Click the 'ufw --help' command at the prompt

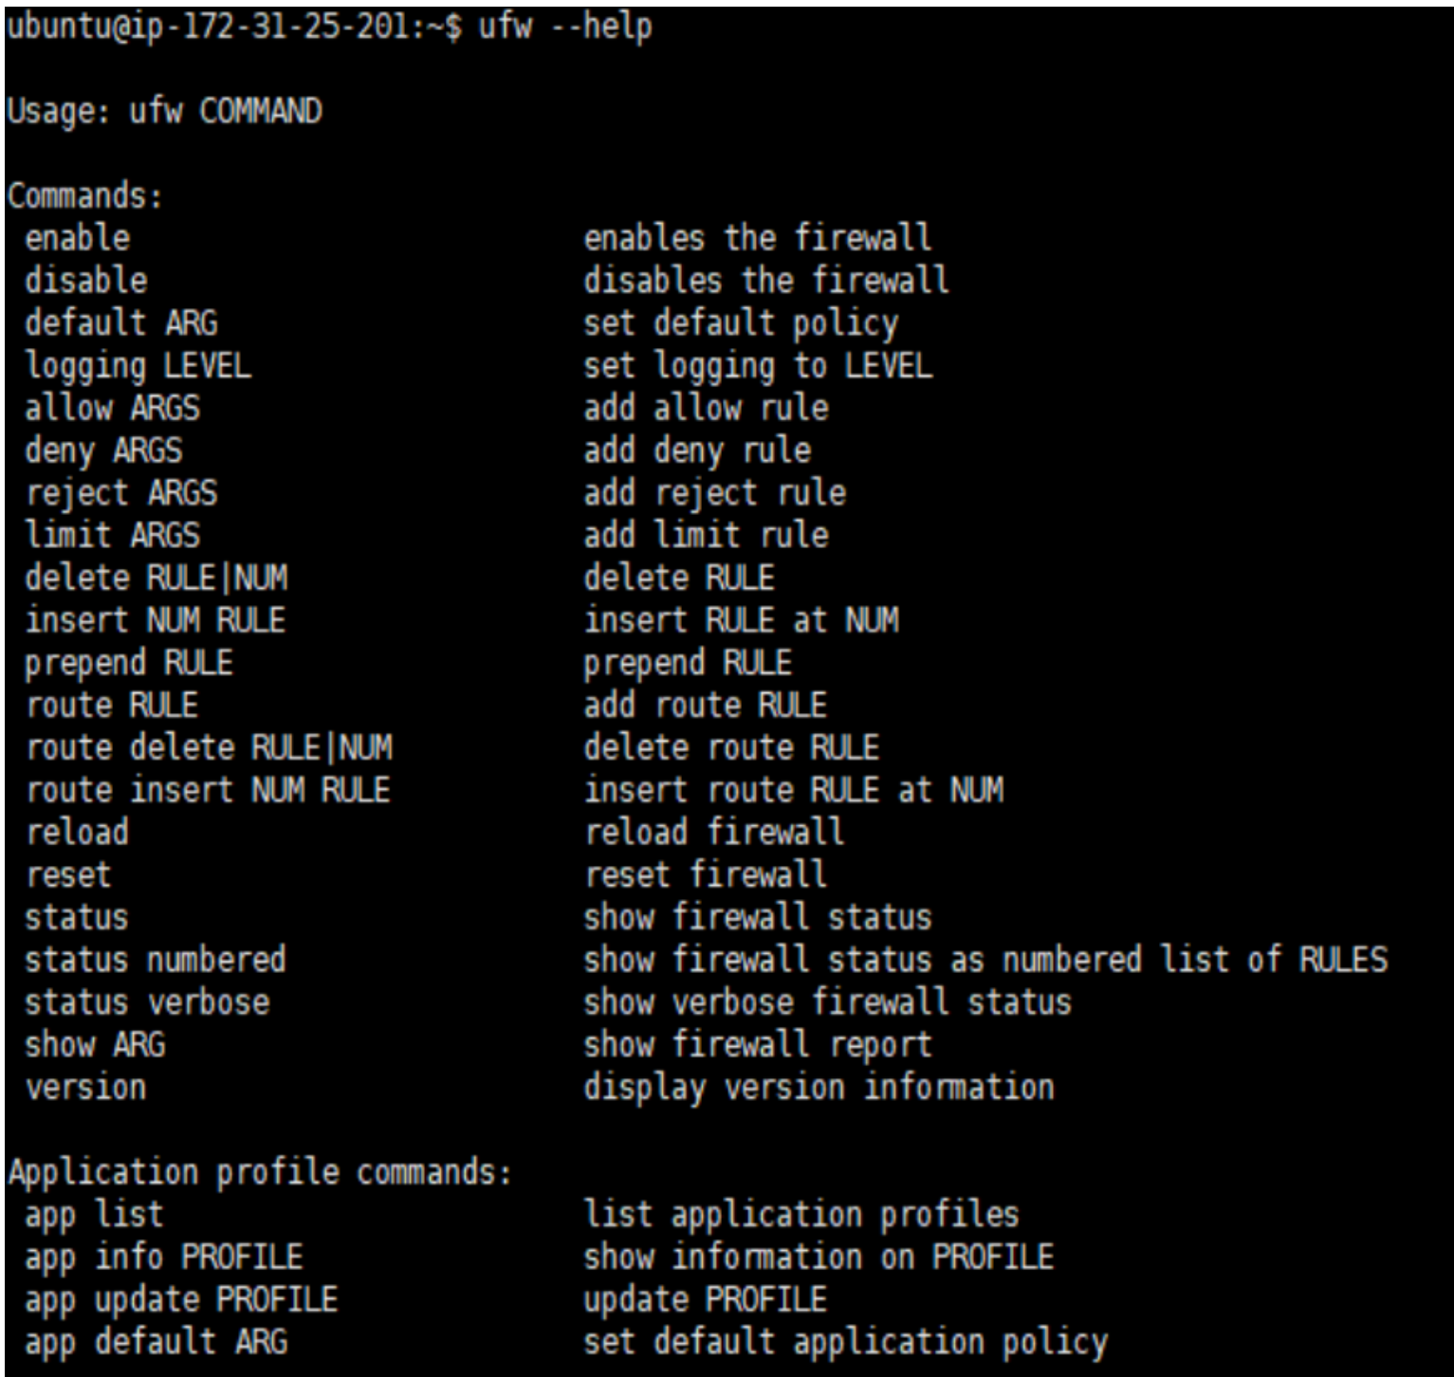[x=565, y=28]
